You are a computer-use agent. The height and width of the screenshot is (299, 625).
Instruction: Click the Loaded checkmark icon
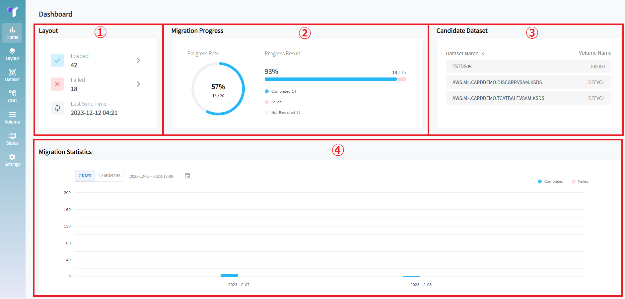pyautogui.click(x=57, y=60)
